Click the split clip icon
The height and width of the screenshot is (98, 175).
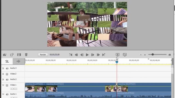pos(19,55)
